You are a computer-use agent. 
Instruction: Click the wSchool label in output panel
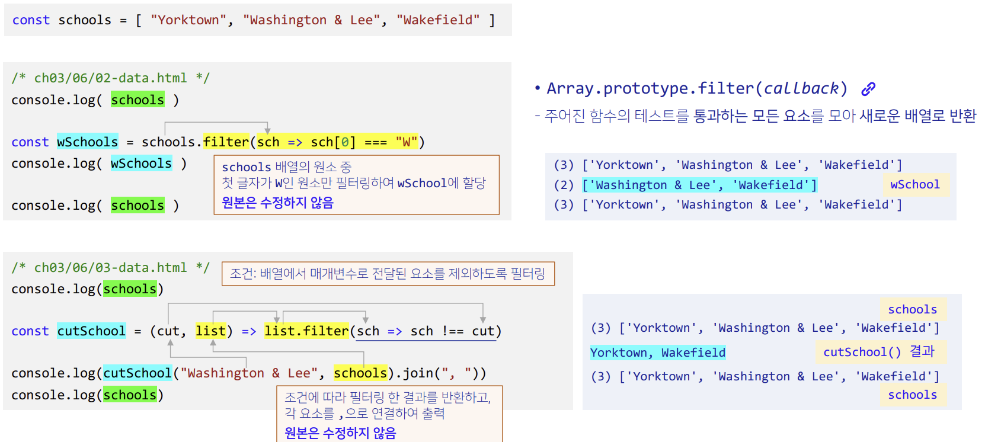click(x=915, y=185)
